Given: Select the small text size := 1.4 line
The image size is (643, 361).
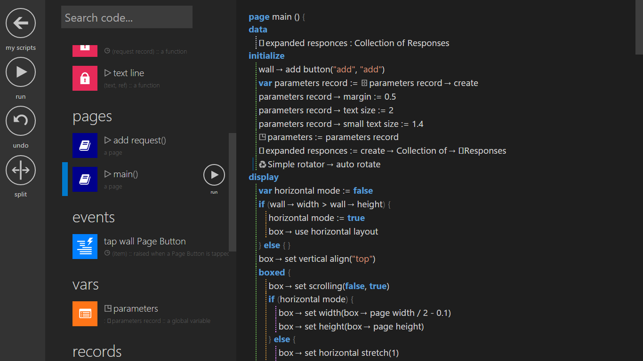Looking at the screenshot, I should tap(341, 124).
